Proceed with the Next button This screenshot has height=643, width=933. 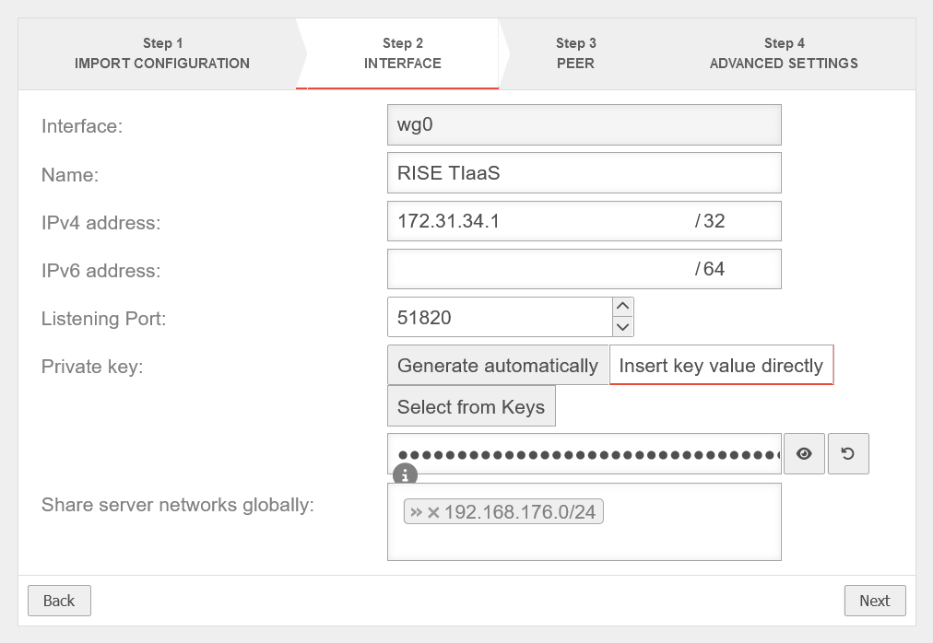pyautogui.click(x=874, y=601)
